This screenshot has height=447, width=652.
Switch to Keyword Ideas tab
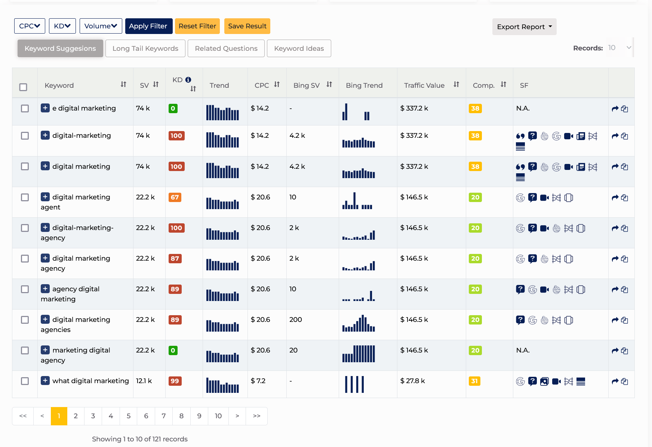[299, 49]
